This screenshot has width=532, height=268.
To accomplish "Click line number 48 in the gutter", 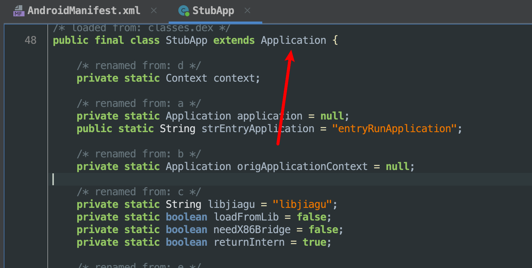I will 30,40.
